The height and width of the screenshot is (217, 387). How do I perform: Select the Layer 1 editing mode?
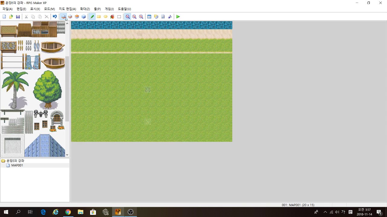click(63, 17)
